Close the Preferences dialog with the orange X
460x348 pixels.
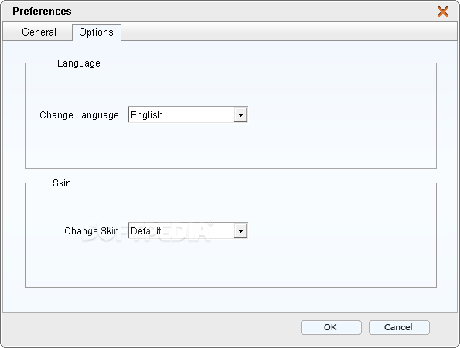(x=443, y=12)
